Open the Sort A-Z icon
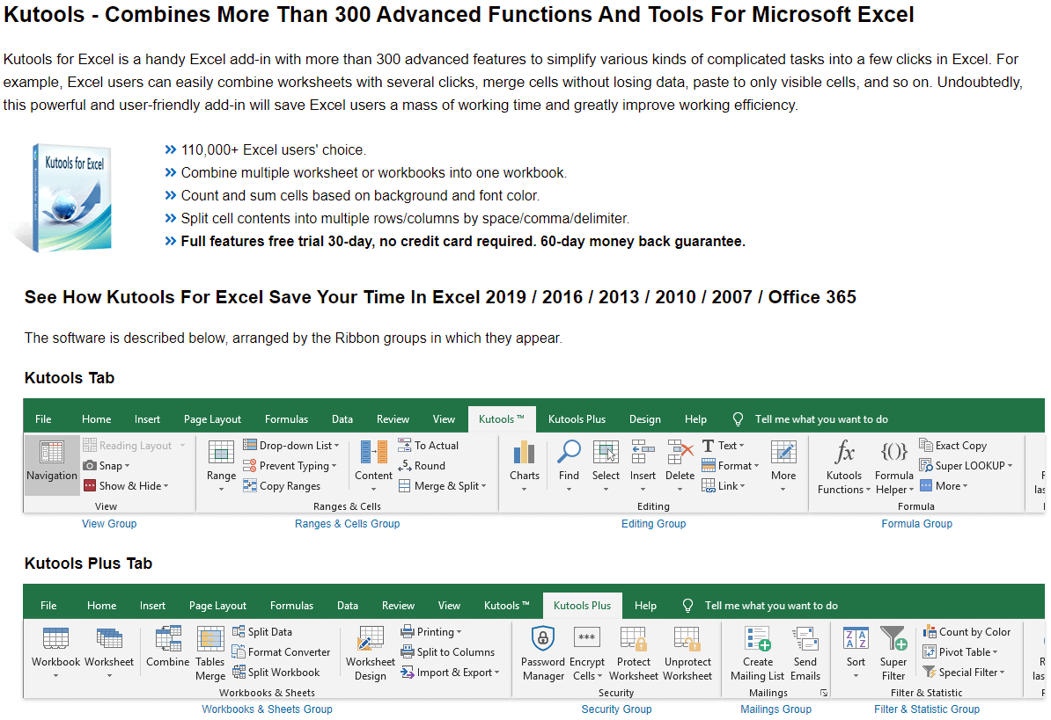The image size is (1051, 720). click(856, 638)
